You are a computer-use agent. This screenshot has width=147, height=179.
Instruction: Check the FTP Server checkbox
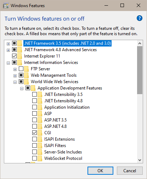tap(21, 69)
